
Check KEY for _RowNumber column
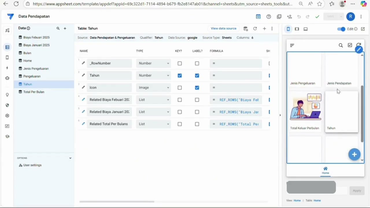180,63
